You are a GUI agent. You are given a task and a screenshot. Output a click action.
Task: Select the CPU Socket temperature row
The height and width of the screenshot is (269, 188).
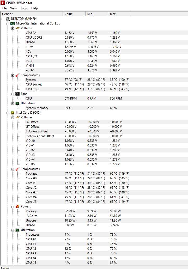pyautogui.click(x=106, y=84)
